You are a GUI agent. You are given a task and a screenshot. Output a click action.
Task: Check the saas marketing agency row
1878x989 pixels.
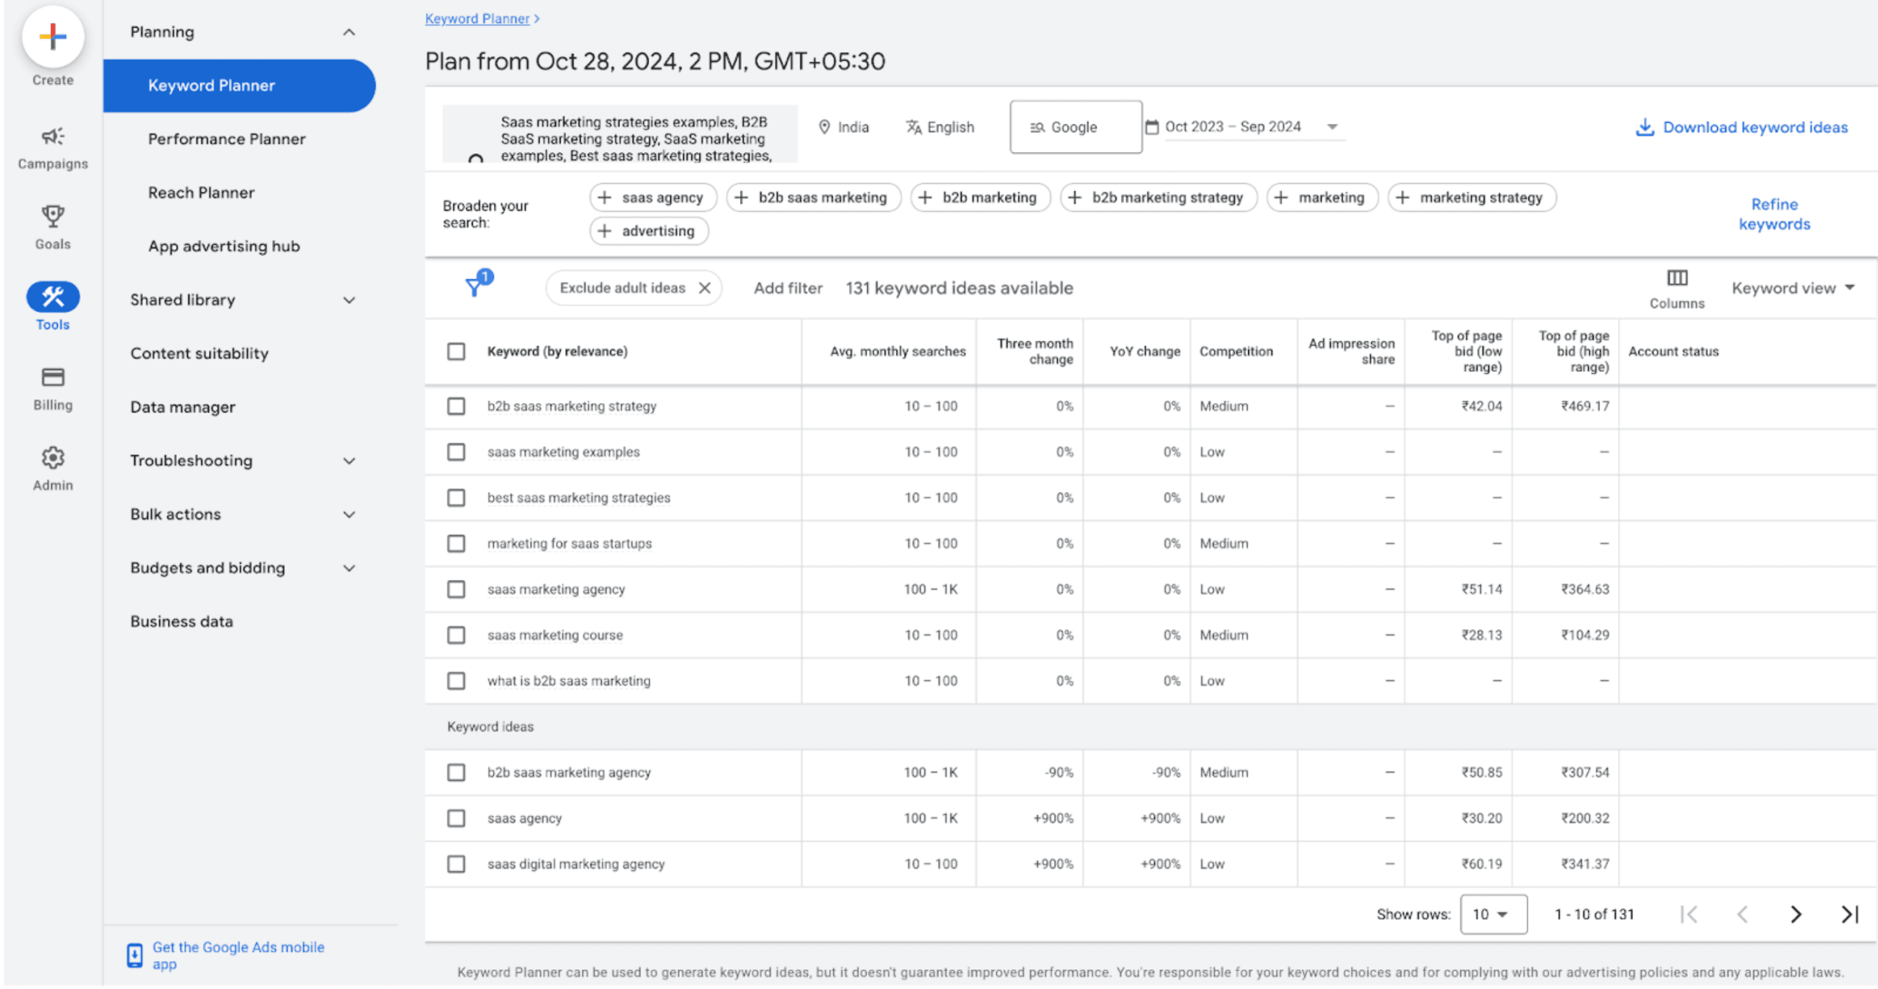tap(456, 589)
